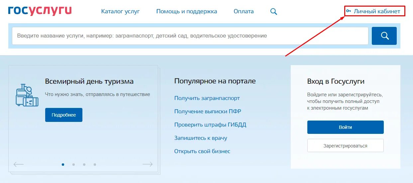The height and width of the screenshot is (183, 413).
Task: Select the third carousel dot
Action: click(84, 164)
